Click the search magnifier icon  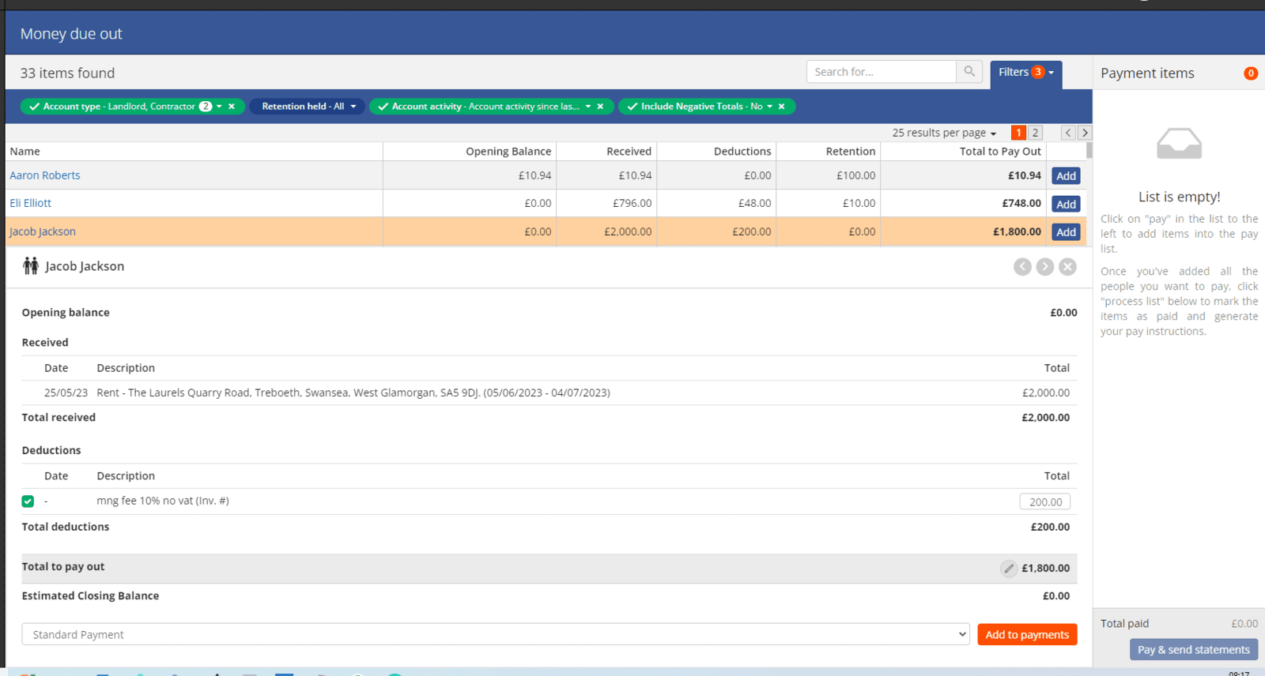tap(969, 72)
